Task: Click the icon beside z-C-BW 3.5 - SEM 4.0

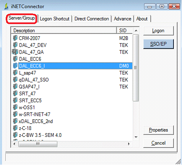Action: pos(15,135)
